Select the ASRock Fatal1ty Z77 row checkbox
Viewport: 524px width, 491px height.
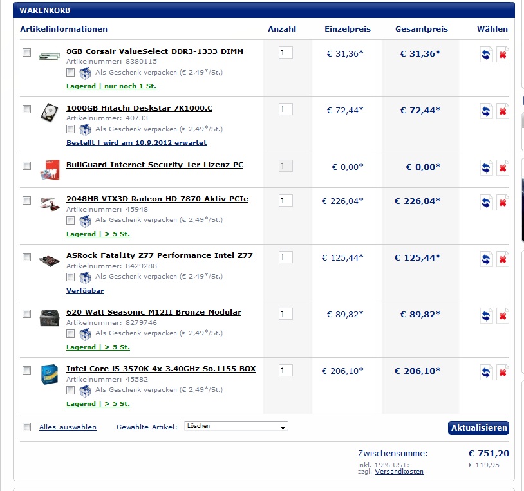[27, 257]
